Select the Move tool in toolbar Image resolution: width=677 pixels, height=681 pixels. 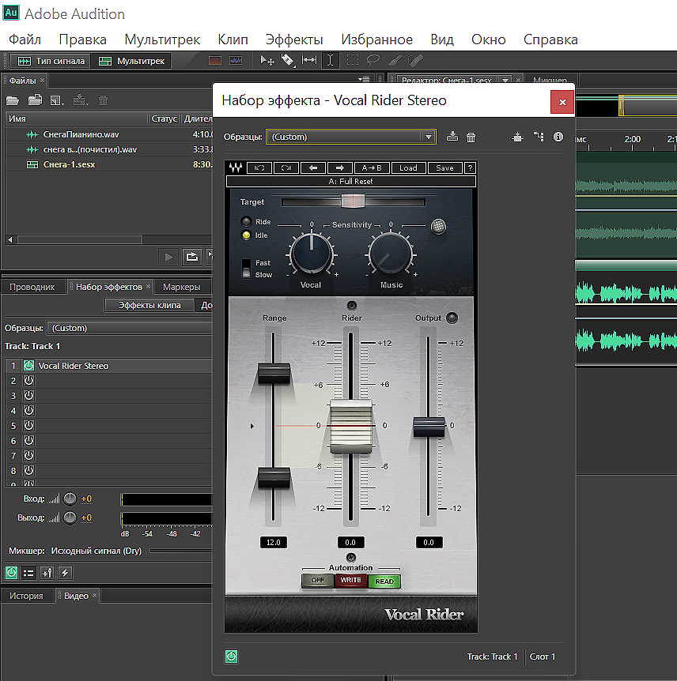click(x=267, y=60)
